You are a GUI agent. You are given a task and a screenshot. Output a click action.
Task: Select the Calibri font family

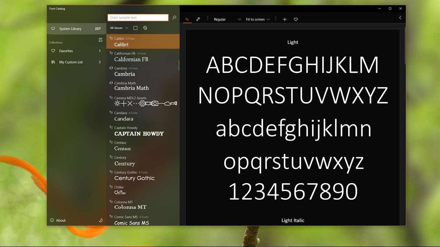(143, 41)
